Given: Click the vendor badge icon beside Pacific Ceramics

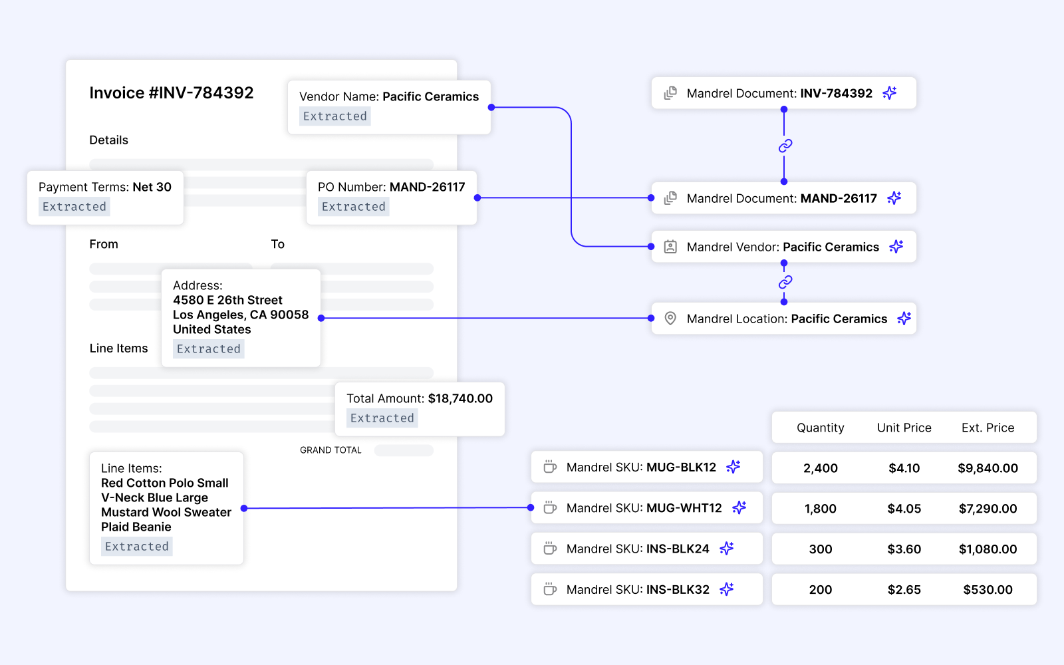Looking at the screenshot, I should [670, 247].
